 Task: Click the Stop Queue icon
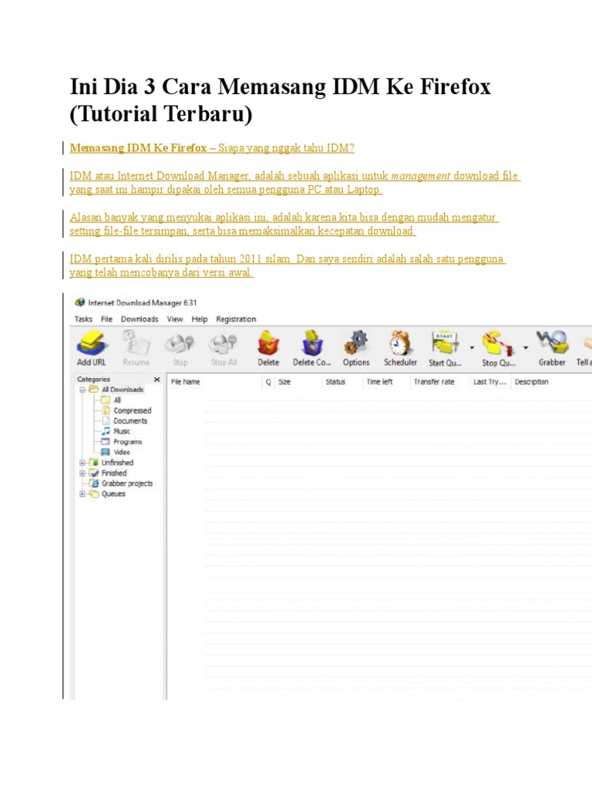click(497, 343)
